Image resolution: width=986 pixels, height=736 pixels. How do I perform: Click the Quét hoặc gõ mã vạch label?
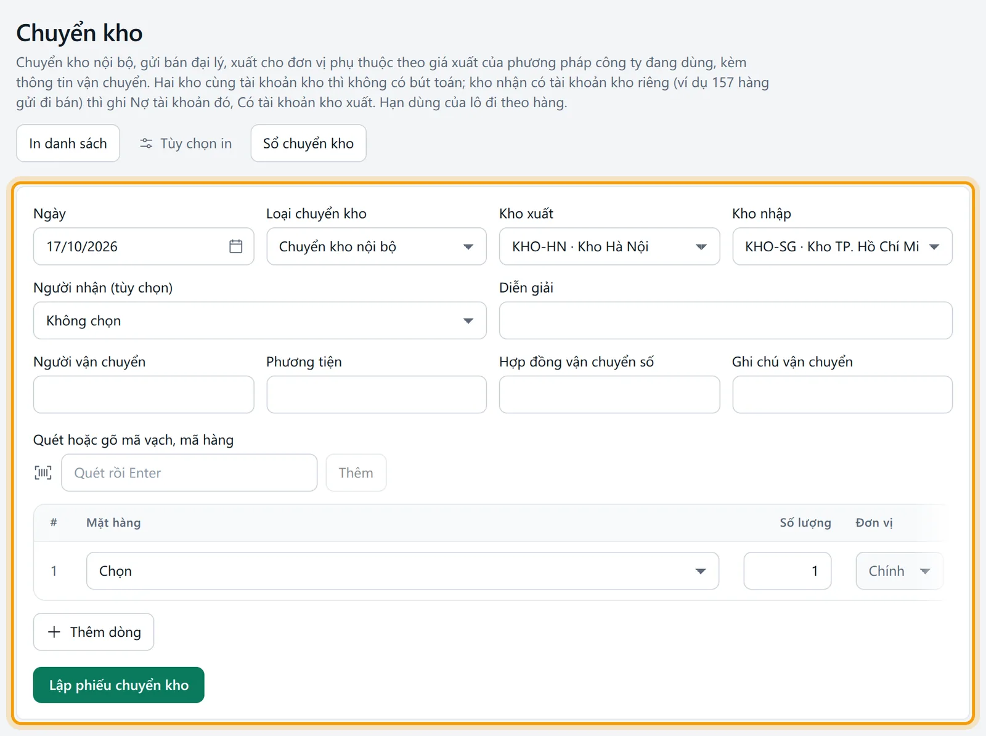coord(134,440)
